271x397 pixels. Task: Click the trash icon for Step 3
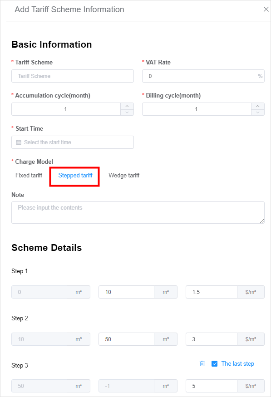coord(202,363)
